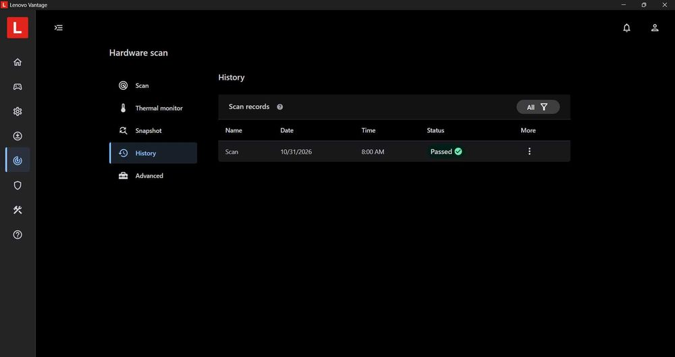Click the Scan target icon in menu
This screenshot has height=357, width=675.
coord(123,85)
